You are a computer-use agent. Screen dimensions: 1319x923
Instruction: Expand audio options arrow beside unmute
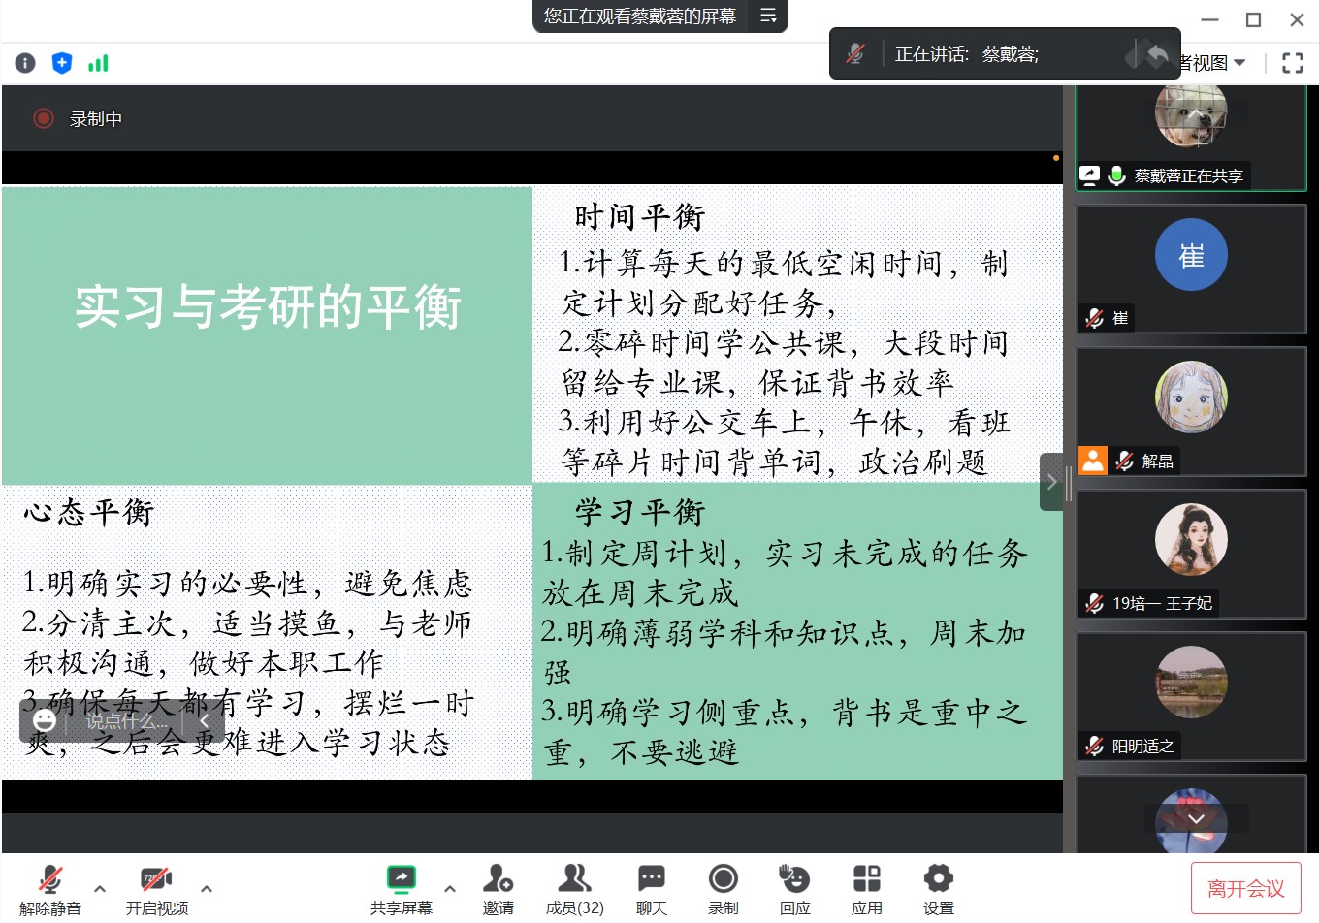[x=100, y=887]
